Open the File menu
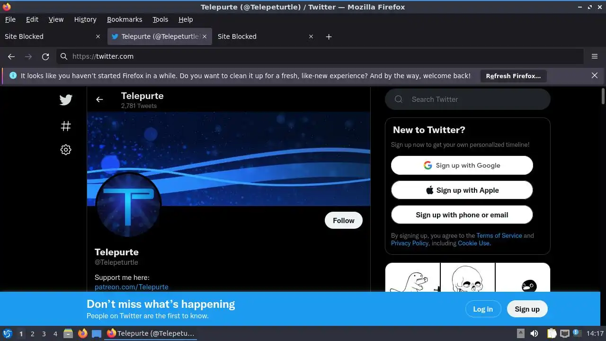The height and width of the screenshot is (341, 606). coord(10,19)
